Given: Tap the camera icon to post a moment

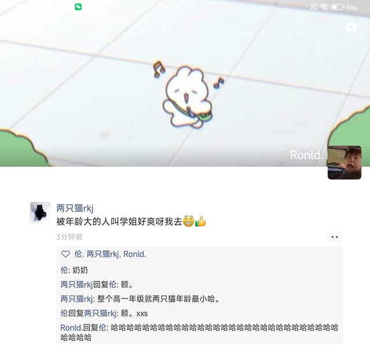Looking at the screenshot, I should (x=351, y=27).
